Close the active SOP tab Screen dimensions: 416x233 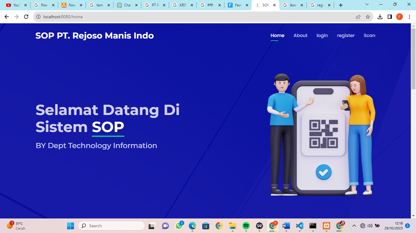[x=274, y=5]
